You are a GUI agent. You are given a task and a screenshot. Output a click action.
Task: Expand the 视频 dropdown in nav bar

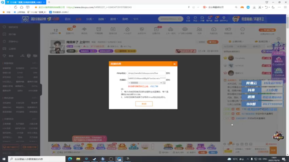pos(102,19)
